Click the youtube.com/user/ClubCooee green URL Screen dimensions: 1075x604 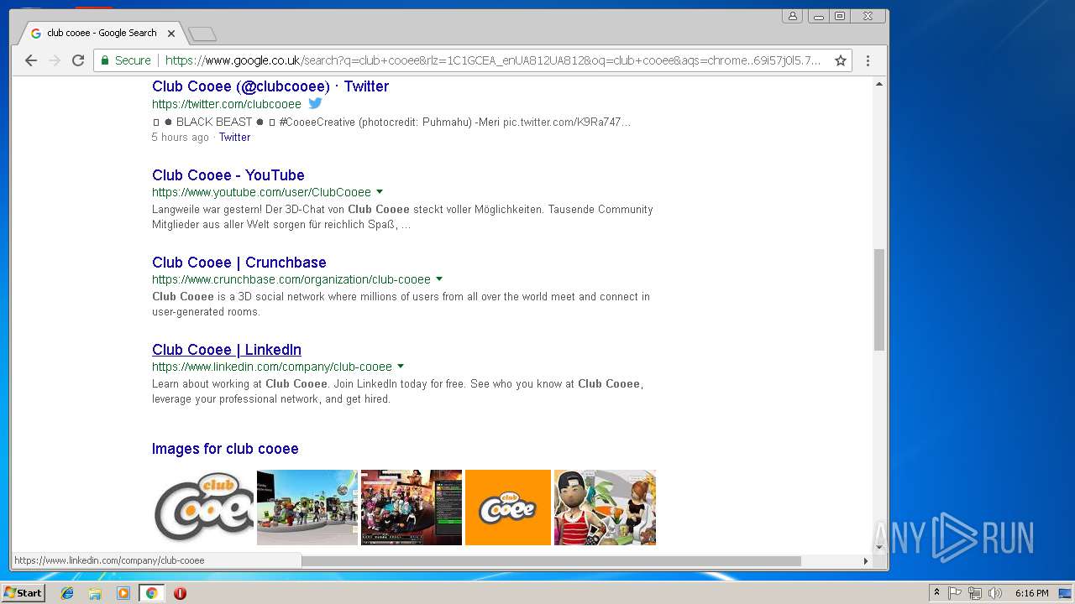coord(261,192)
